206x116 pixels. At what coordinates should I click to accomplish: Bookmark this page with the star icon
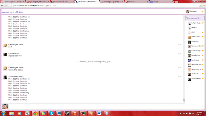[x=200, y=5]
